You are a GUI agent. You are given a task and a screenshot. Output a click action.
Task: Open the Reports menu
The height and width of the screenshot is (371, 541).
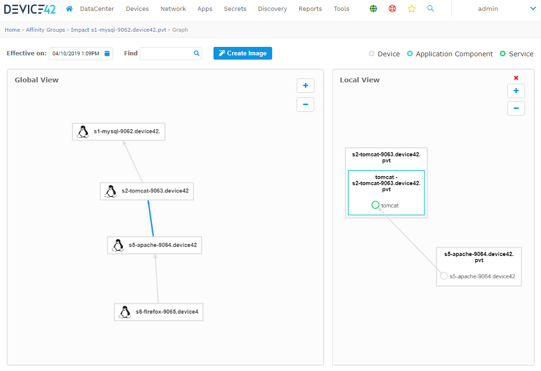310,9
